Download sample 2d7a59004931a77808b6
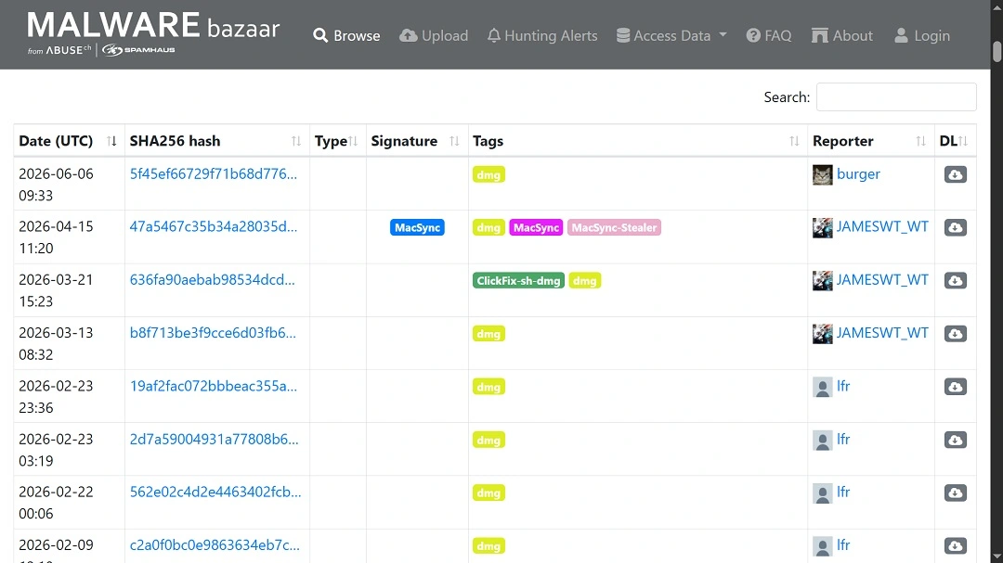The height and width of the screenshot is (563, 1003). [x=955, y=440]
